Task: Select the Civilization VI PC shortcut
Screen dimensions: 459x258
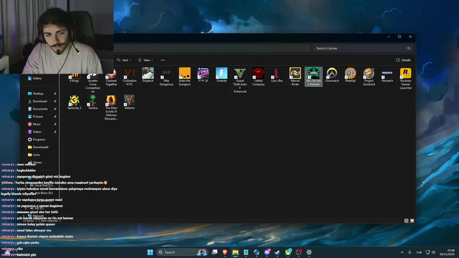Action: (129, 77)
